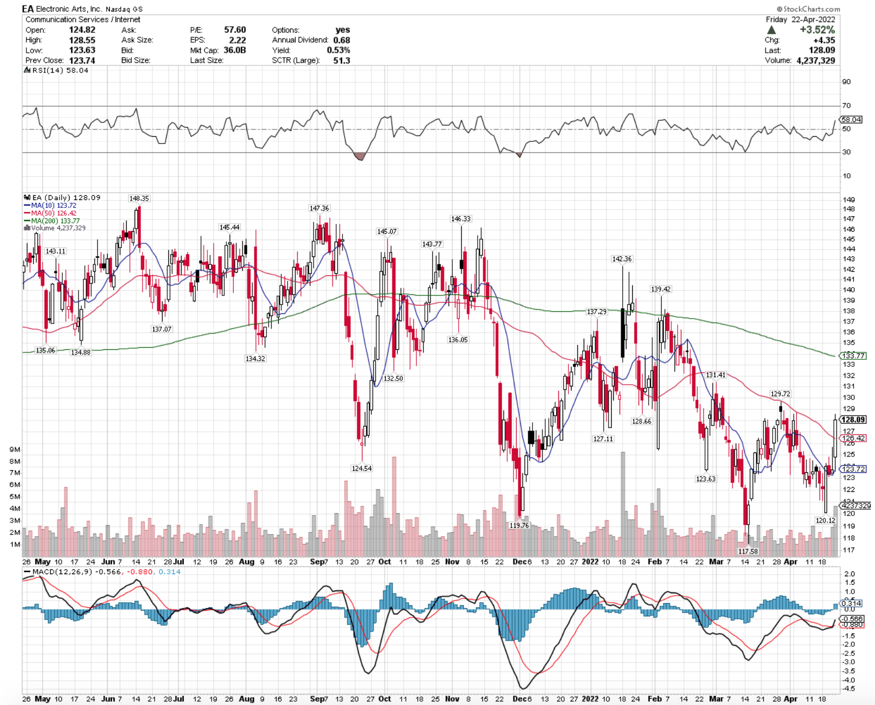
Task: Click the 117.58 March low annotation
Action: pos(748,551)
